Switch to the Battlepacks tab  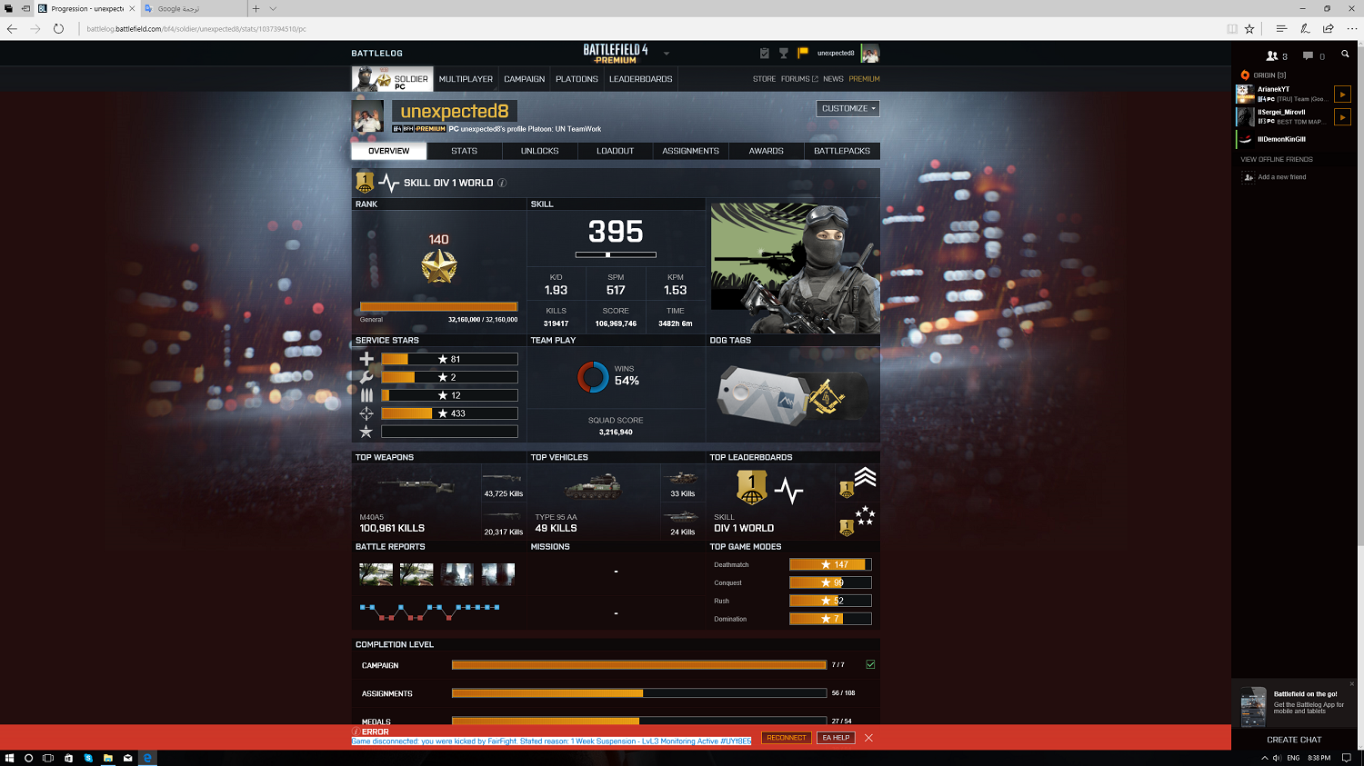point(842,151)
